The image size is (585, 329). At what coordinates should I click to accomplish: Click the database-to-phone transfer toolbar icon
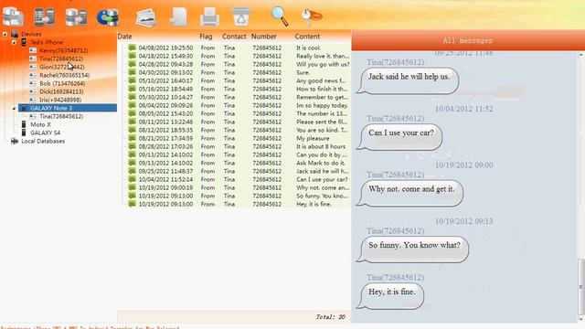(x=76, y=16)
